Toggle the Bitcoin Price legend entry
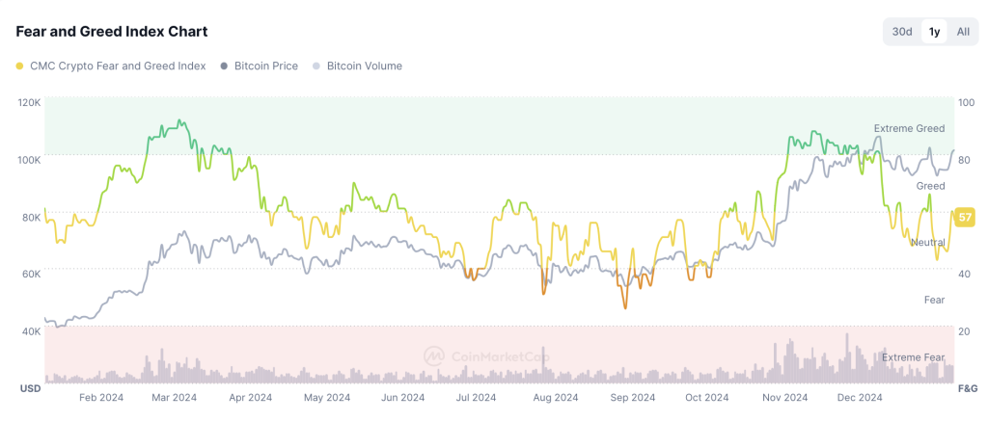Image resolution: width=988 pixels, height=421 pixels. click(x=260, y=66)
